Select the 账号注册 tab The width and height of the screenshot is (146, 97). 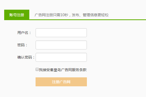[x=17, y=15]
